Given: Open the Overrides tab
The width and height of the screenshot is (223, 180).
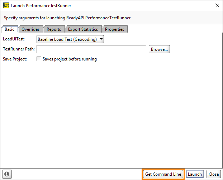Looking at the screenshot, I should pyautogui.click(x=30, y=29).
